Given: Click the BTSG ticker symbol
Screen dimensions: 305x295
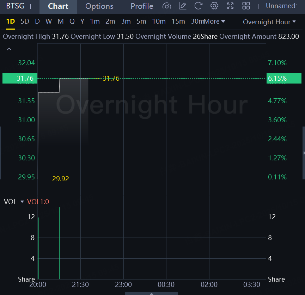Looking at the screenshot, I should pyautogui.click(x=15, y=6).
